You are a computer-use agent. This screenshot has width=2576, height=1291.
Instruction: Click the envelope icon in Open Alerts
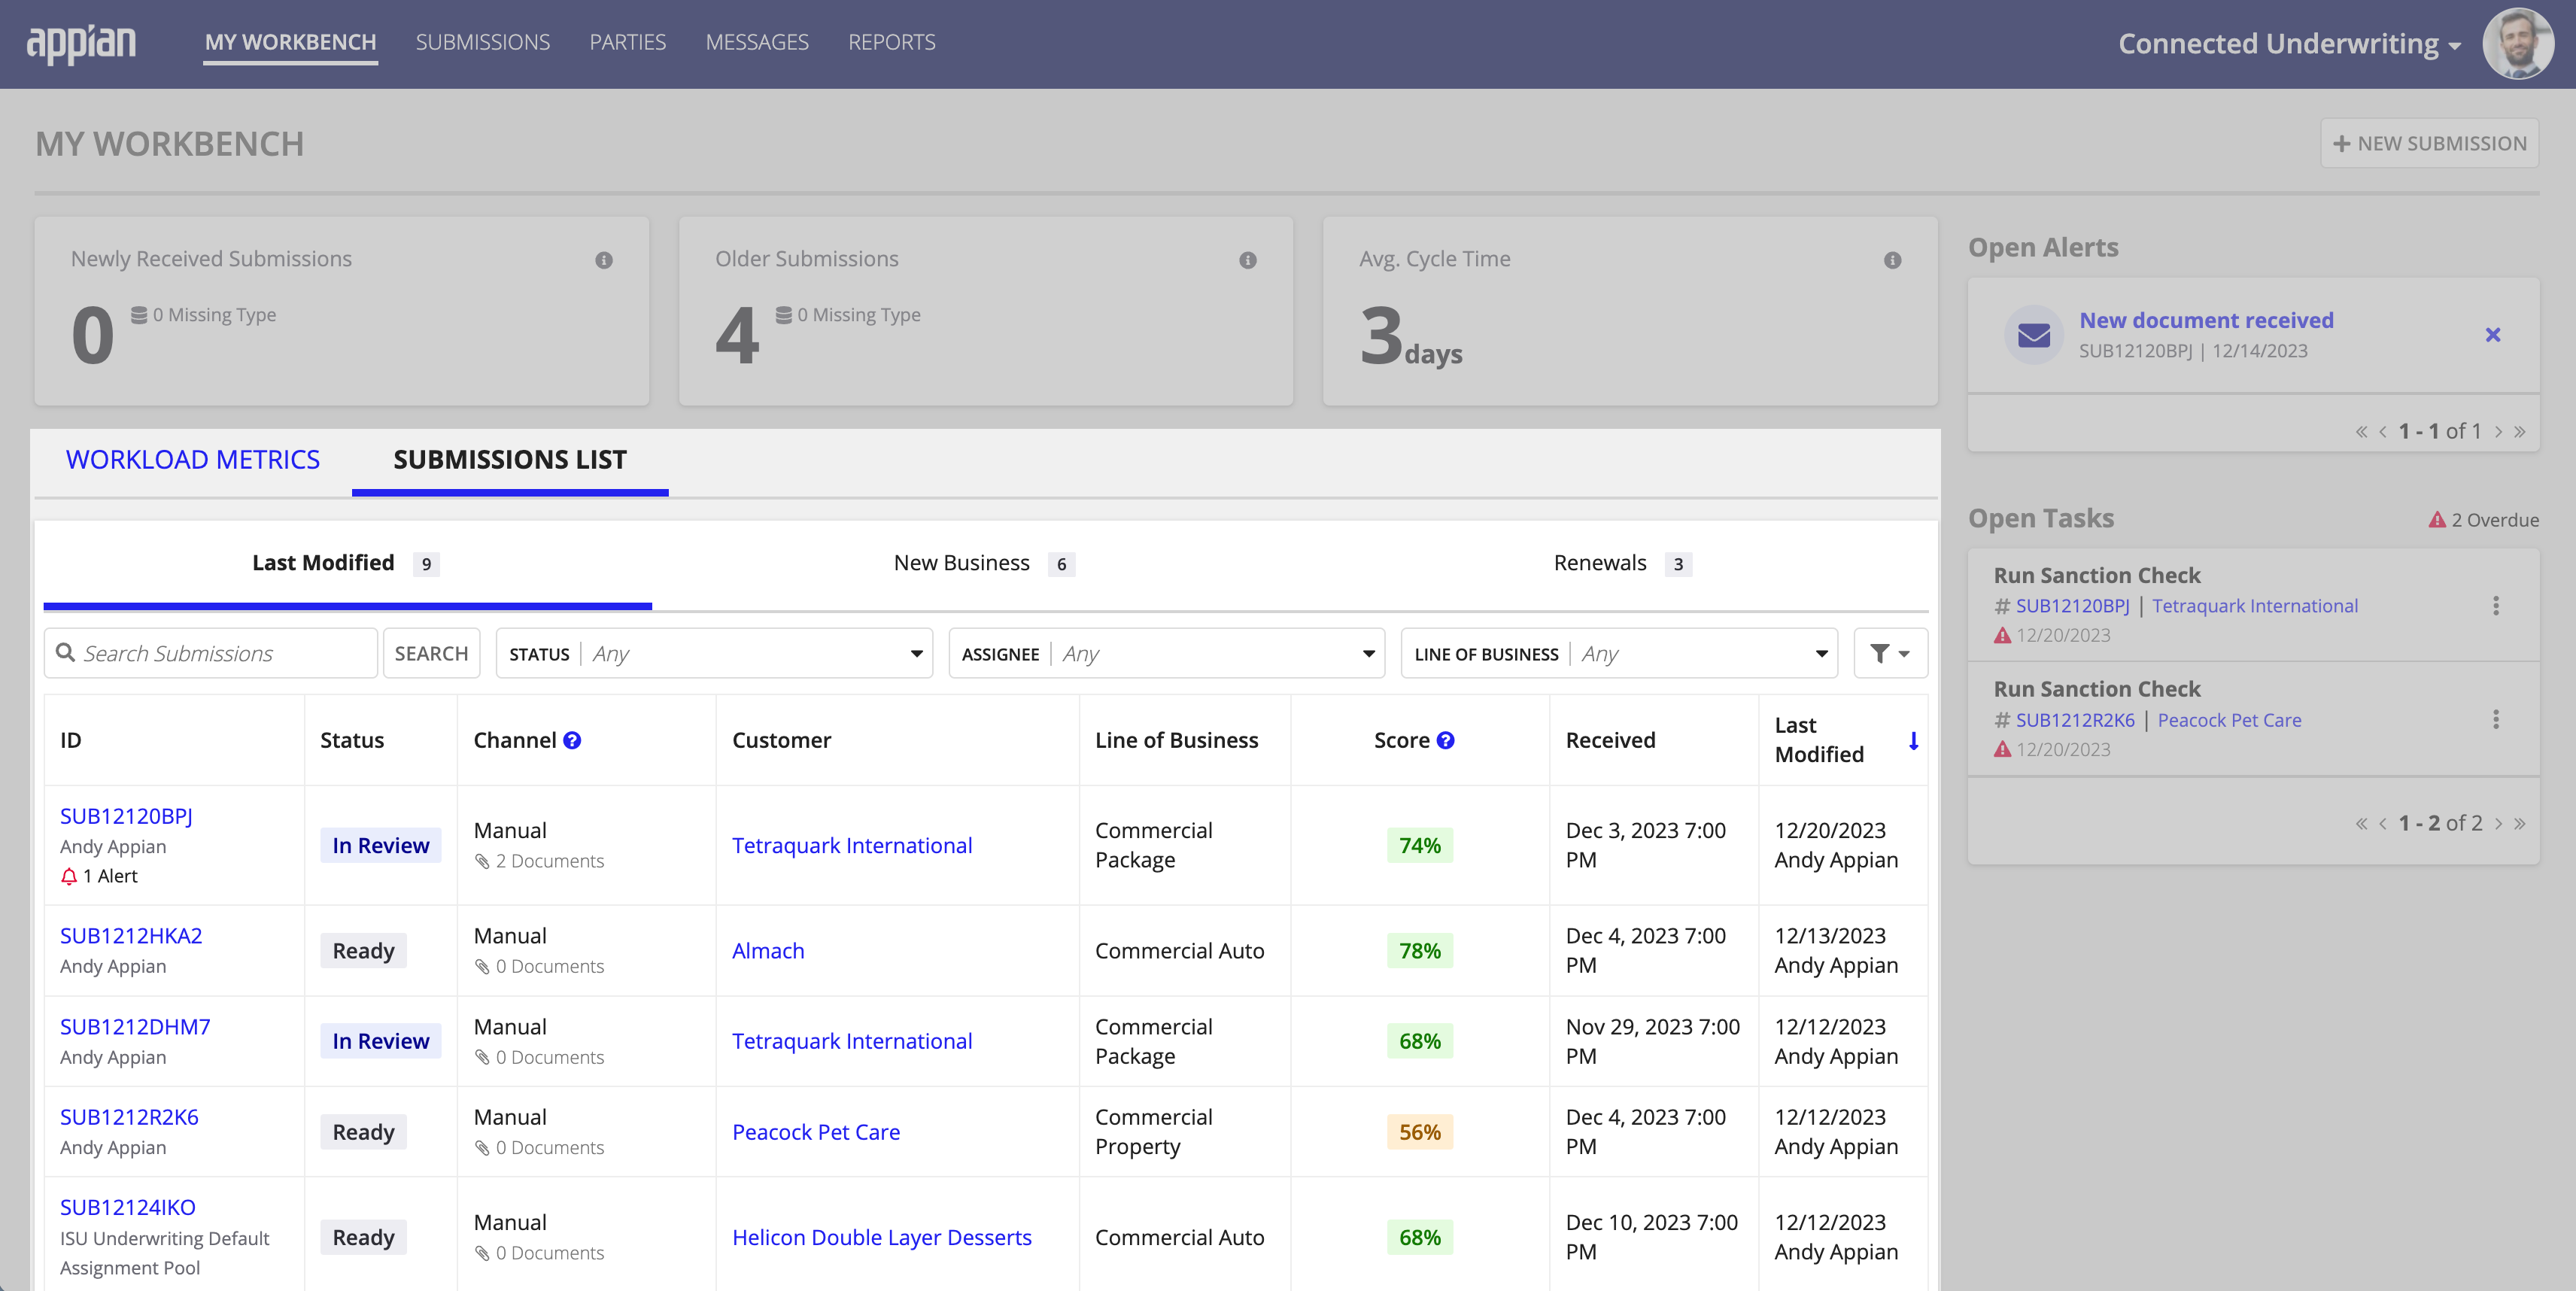point(2034,335)
